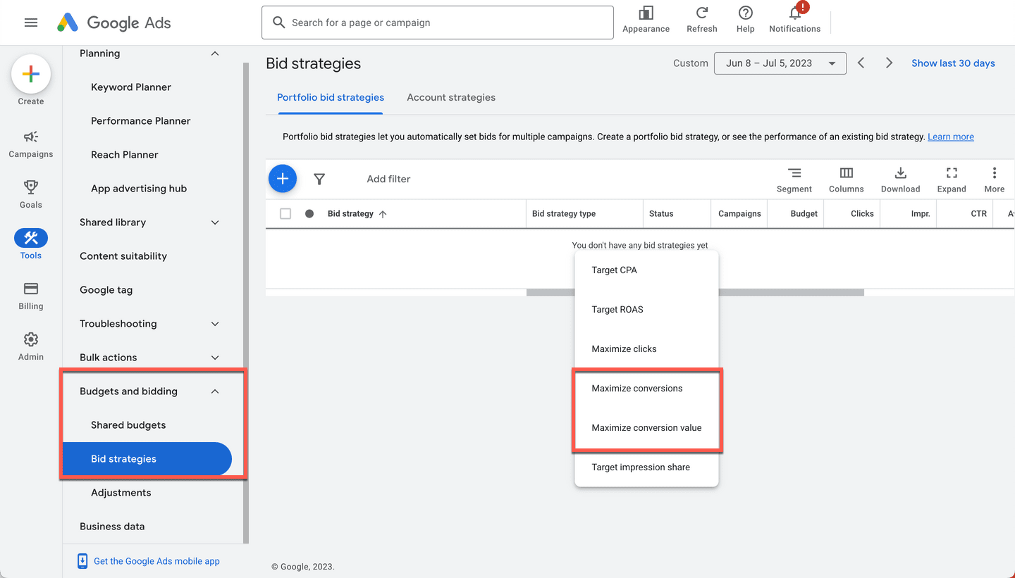Click Show last 30 days link
The width and height of the screenshot is (1015, 578).
pyautogui.click(x=953, y=63)
